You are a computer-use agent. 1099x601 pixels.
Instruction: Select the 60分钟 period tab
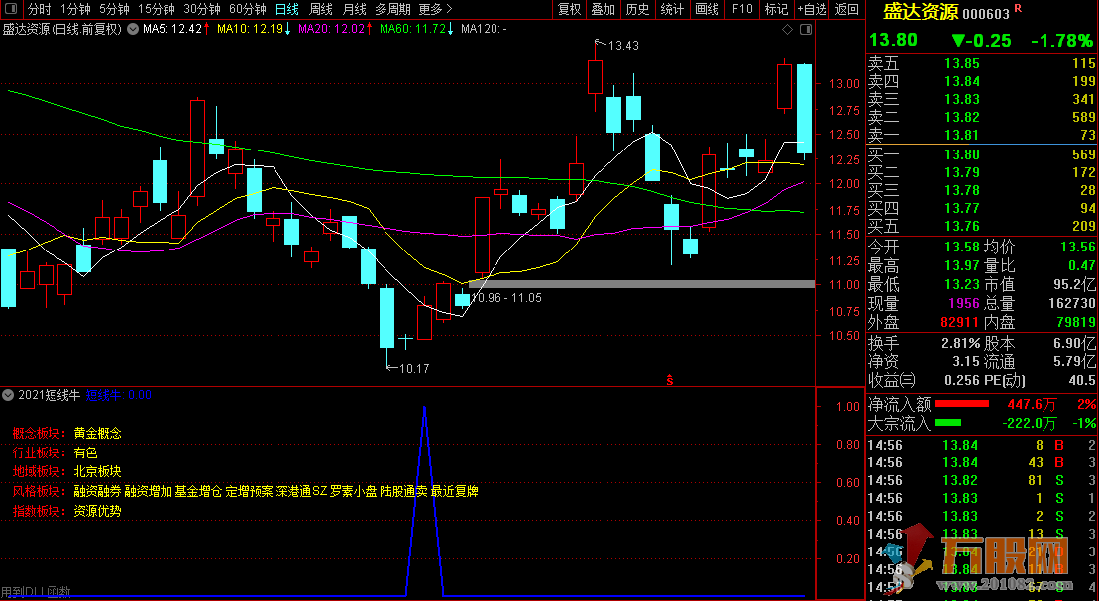(x=248, y=9)
